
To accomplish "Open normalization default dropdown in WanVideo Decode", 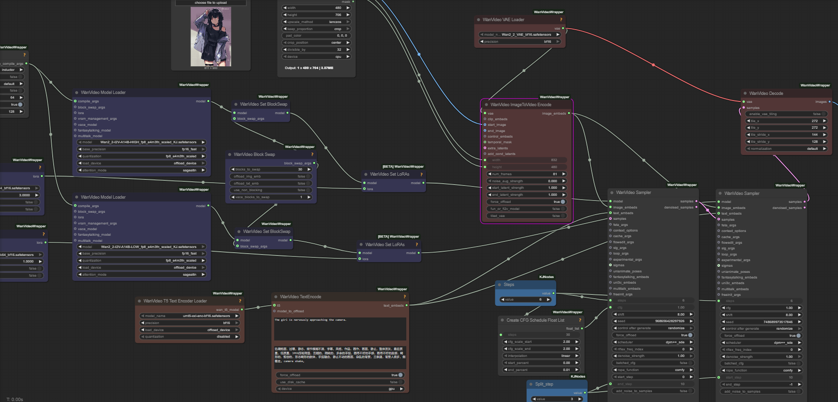I will point(786,149).
